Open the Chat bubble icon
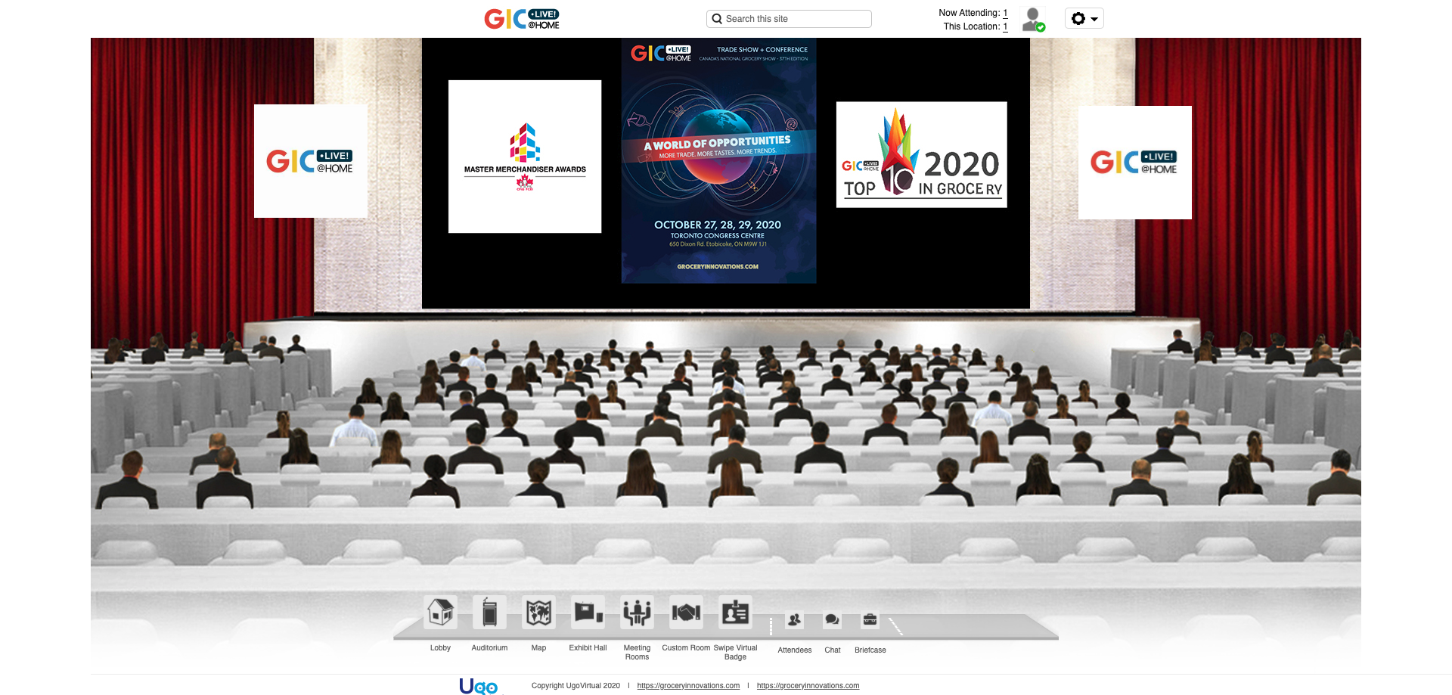This screenshot has height=695, width=1452. pos(832,621)
